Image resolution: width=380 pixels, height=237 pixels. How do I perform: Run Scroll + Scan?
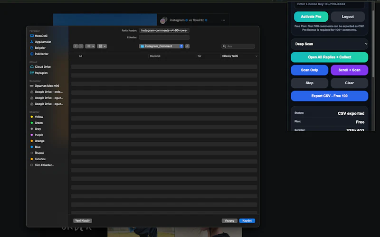click(x=349, y=70)
